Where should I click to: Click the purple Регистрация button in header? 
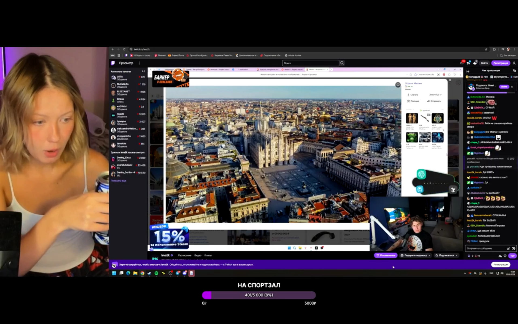coord(501,63)
